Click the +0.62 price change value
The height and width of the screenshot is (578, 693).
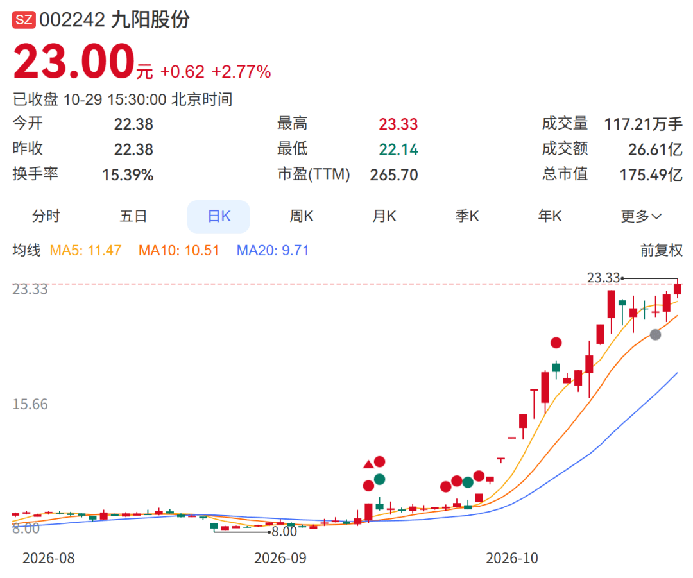click(182, 72)
